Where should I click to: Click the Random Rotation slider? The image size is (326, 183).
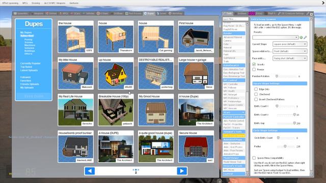286,76
